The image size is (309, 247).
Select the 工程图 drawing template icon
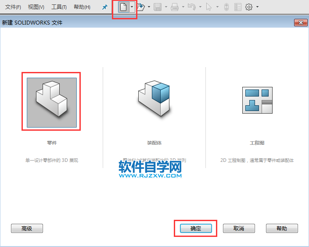point(257,100)
